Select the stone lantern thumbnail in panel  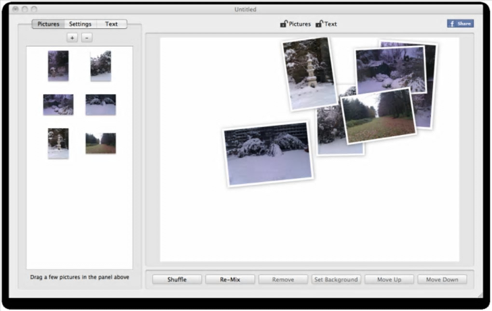(x=58, y=143)
